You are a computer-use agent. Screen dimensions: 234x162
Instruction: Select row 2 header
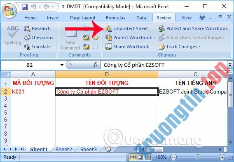click(x=5, y=92)
